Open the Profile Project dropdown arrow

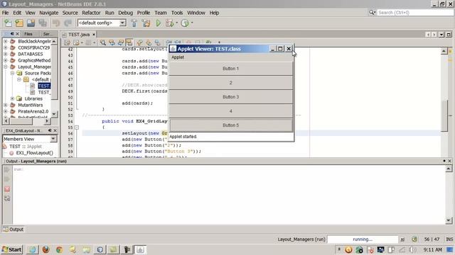[x=192, y=23]
